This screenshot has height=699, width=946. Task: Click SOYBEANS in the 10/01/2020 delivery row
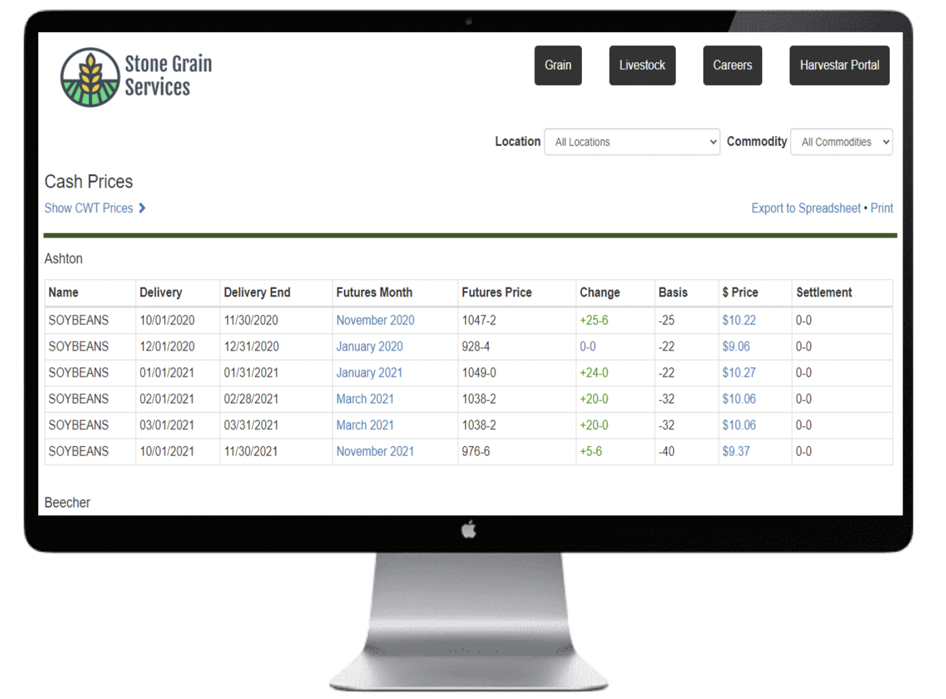point(79,320)
